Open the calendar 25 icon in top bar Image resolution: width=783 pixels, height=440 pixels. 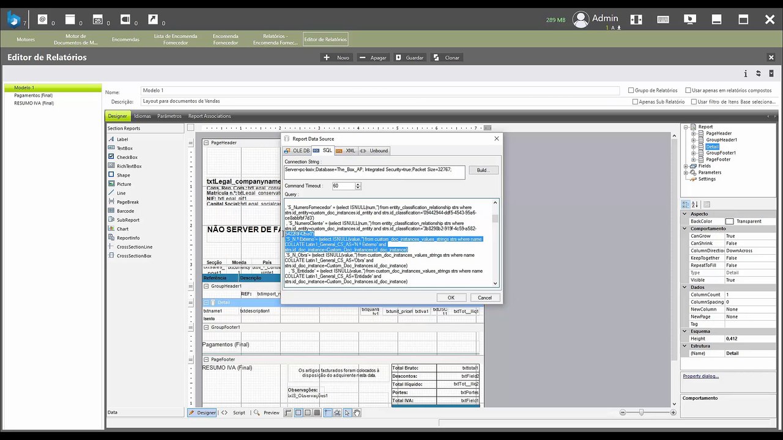[98, 20]
